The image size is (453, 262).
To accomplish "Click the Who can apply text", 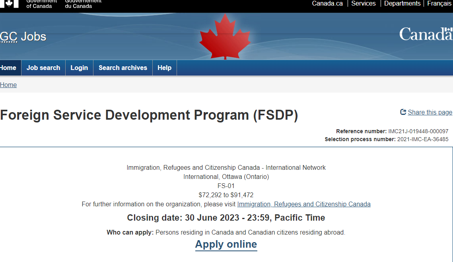I will point(226,232).
